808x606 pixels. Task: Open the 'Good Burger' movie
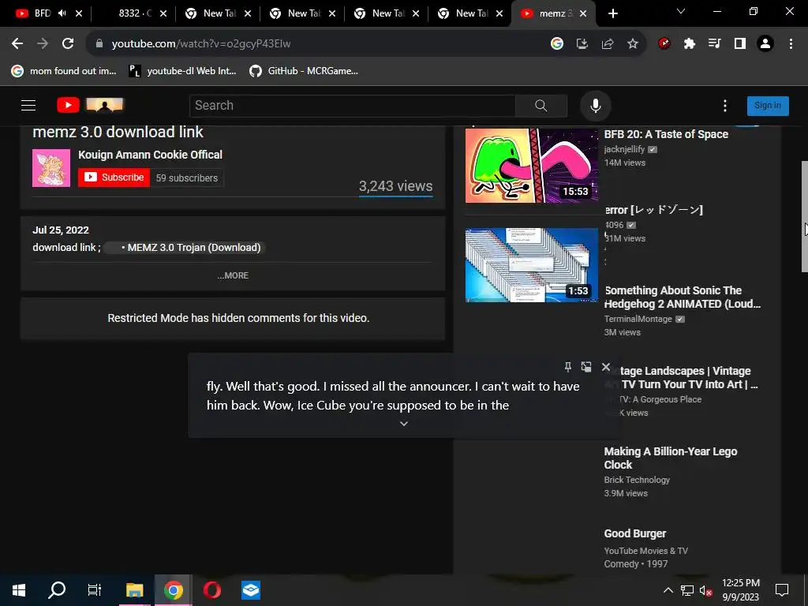pos(635,534)
